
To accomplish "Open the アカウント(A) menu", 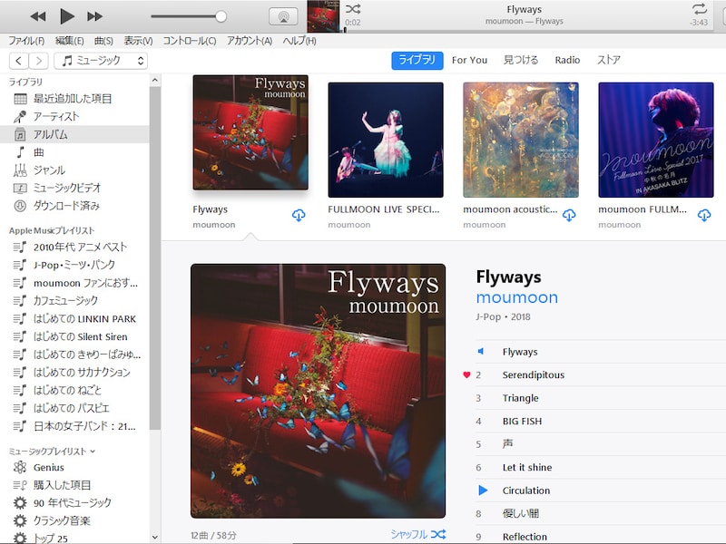I will point(250,41).
